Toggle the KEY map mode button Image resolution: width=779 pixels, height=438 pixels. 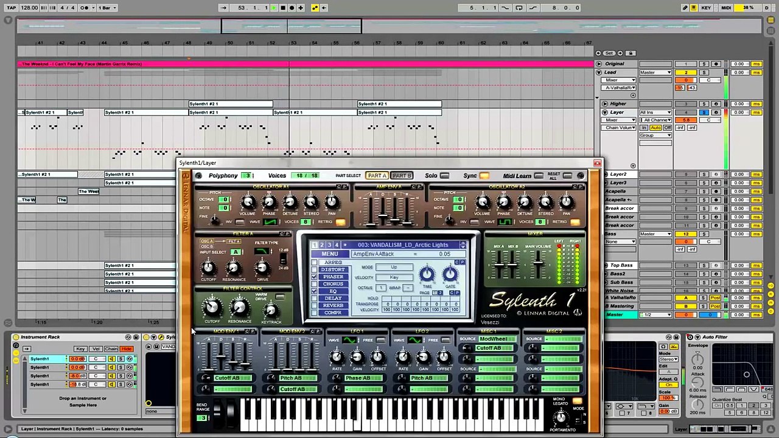706,8
